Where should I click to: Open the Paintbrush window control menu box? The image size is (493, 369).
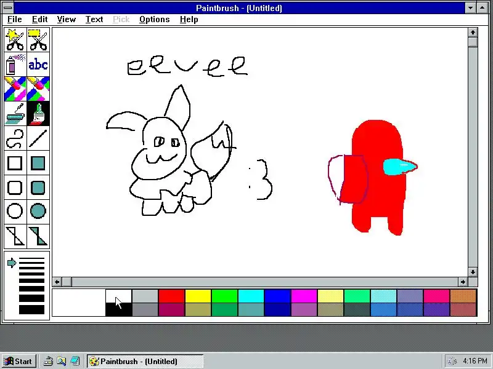click(7, 7)
